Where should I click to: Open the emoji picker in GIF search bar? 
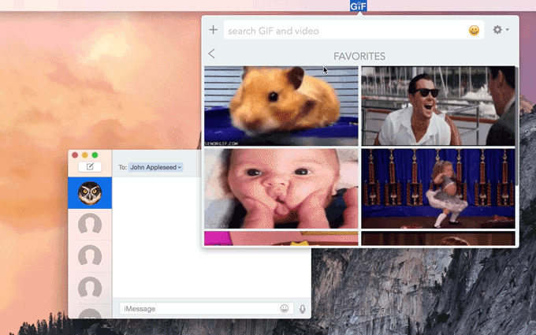click(474, 31)
